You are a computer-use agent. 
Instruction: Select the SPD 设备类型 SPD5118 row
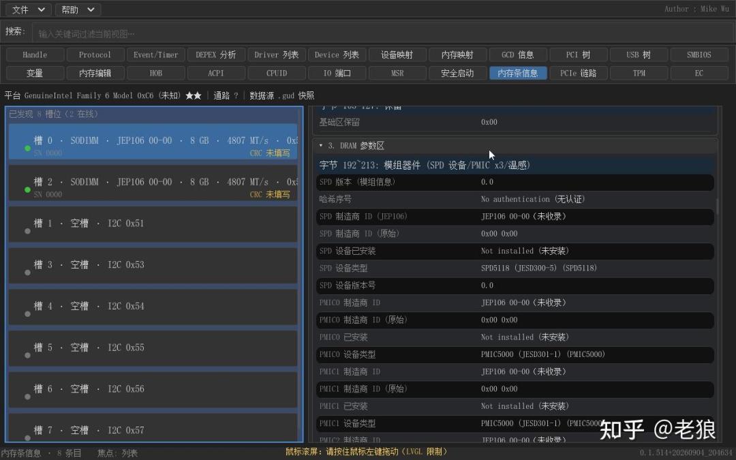[x=515, y=269]
